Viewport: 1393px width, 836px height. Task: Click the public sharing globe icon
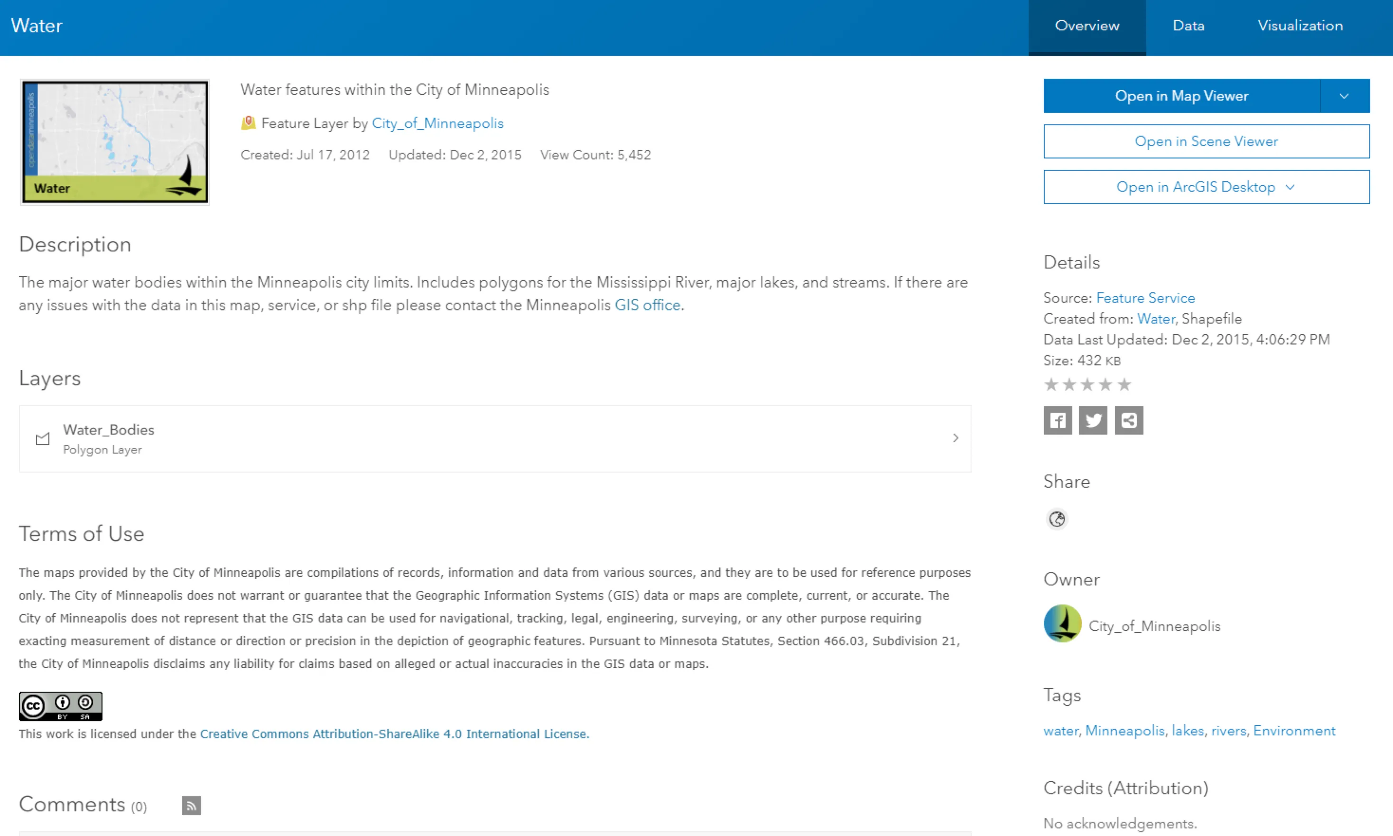1057,519
